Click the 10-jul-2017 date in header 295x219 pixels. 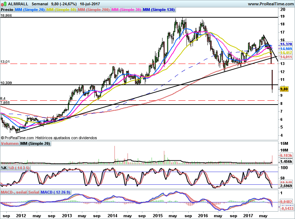90,4
